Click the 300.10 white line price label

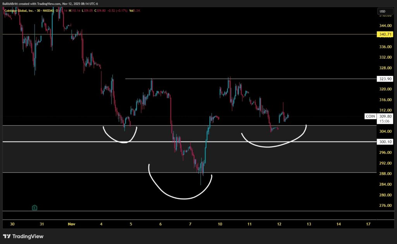(x=385, y=142)
